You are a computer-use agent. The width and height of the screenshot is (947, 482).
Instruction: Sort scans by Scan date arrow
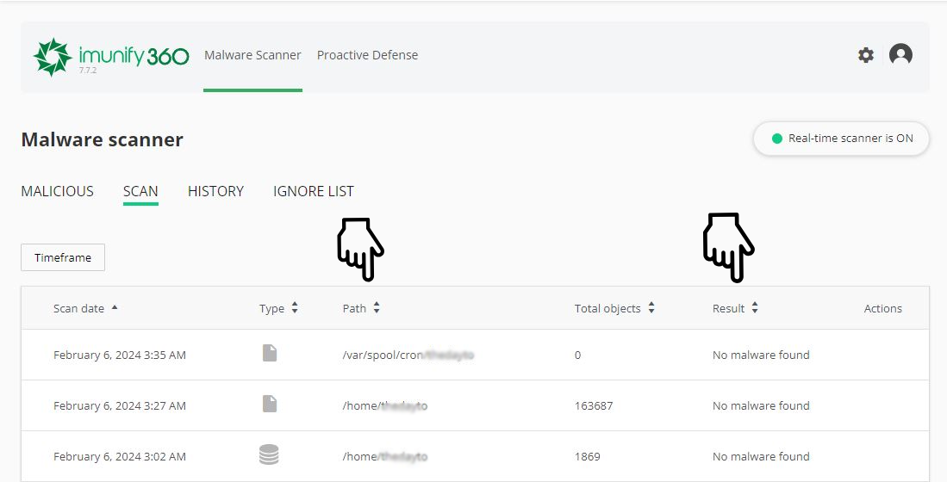pyautogui.click(x=115, y=307)
